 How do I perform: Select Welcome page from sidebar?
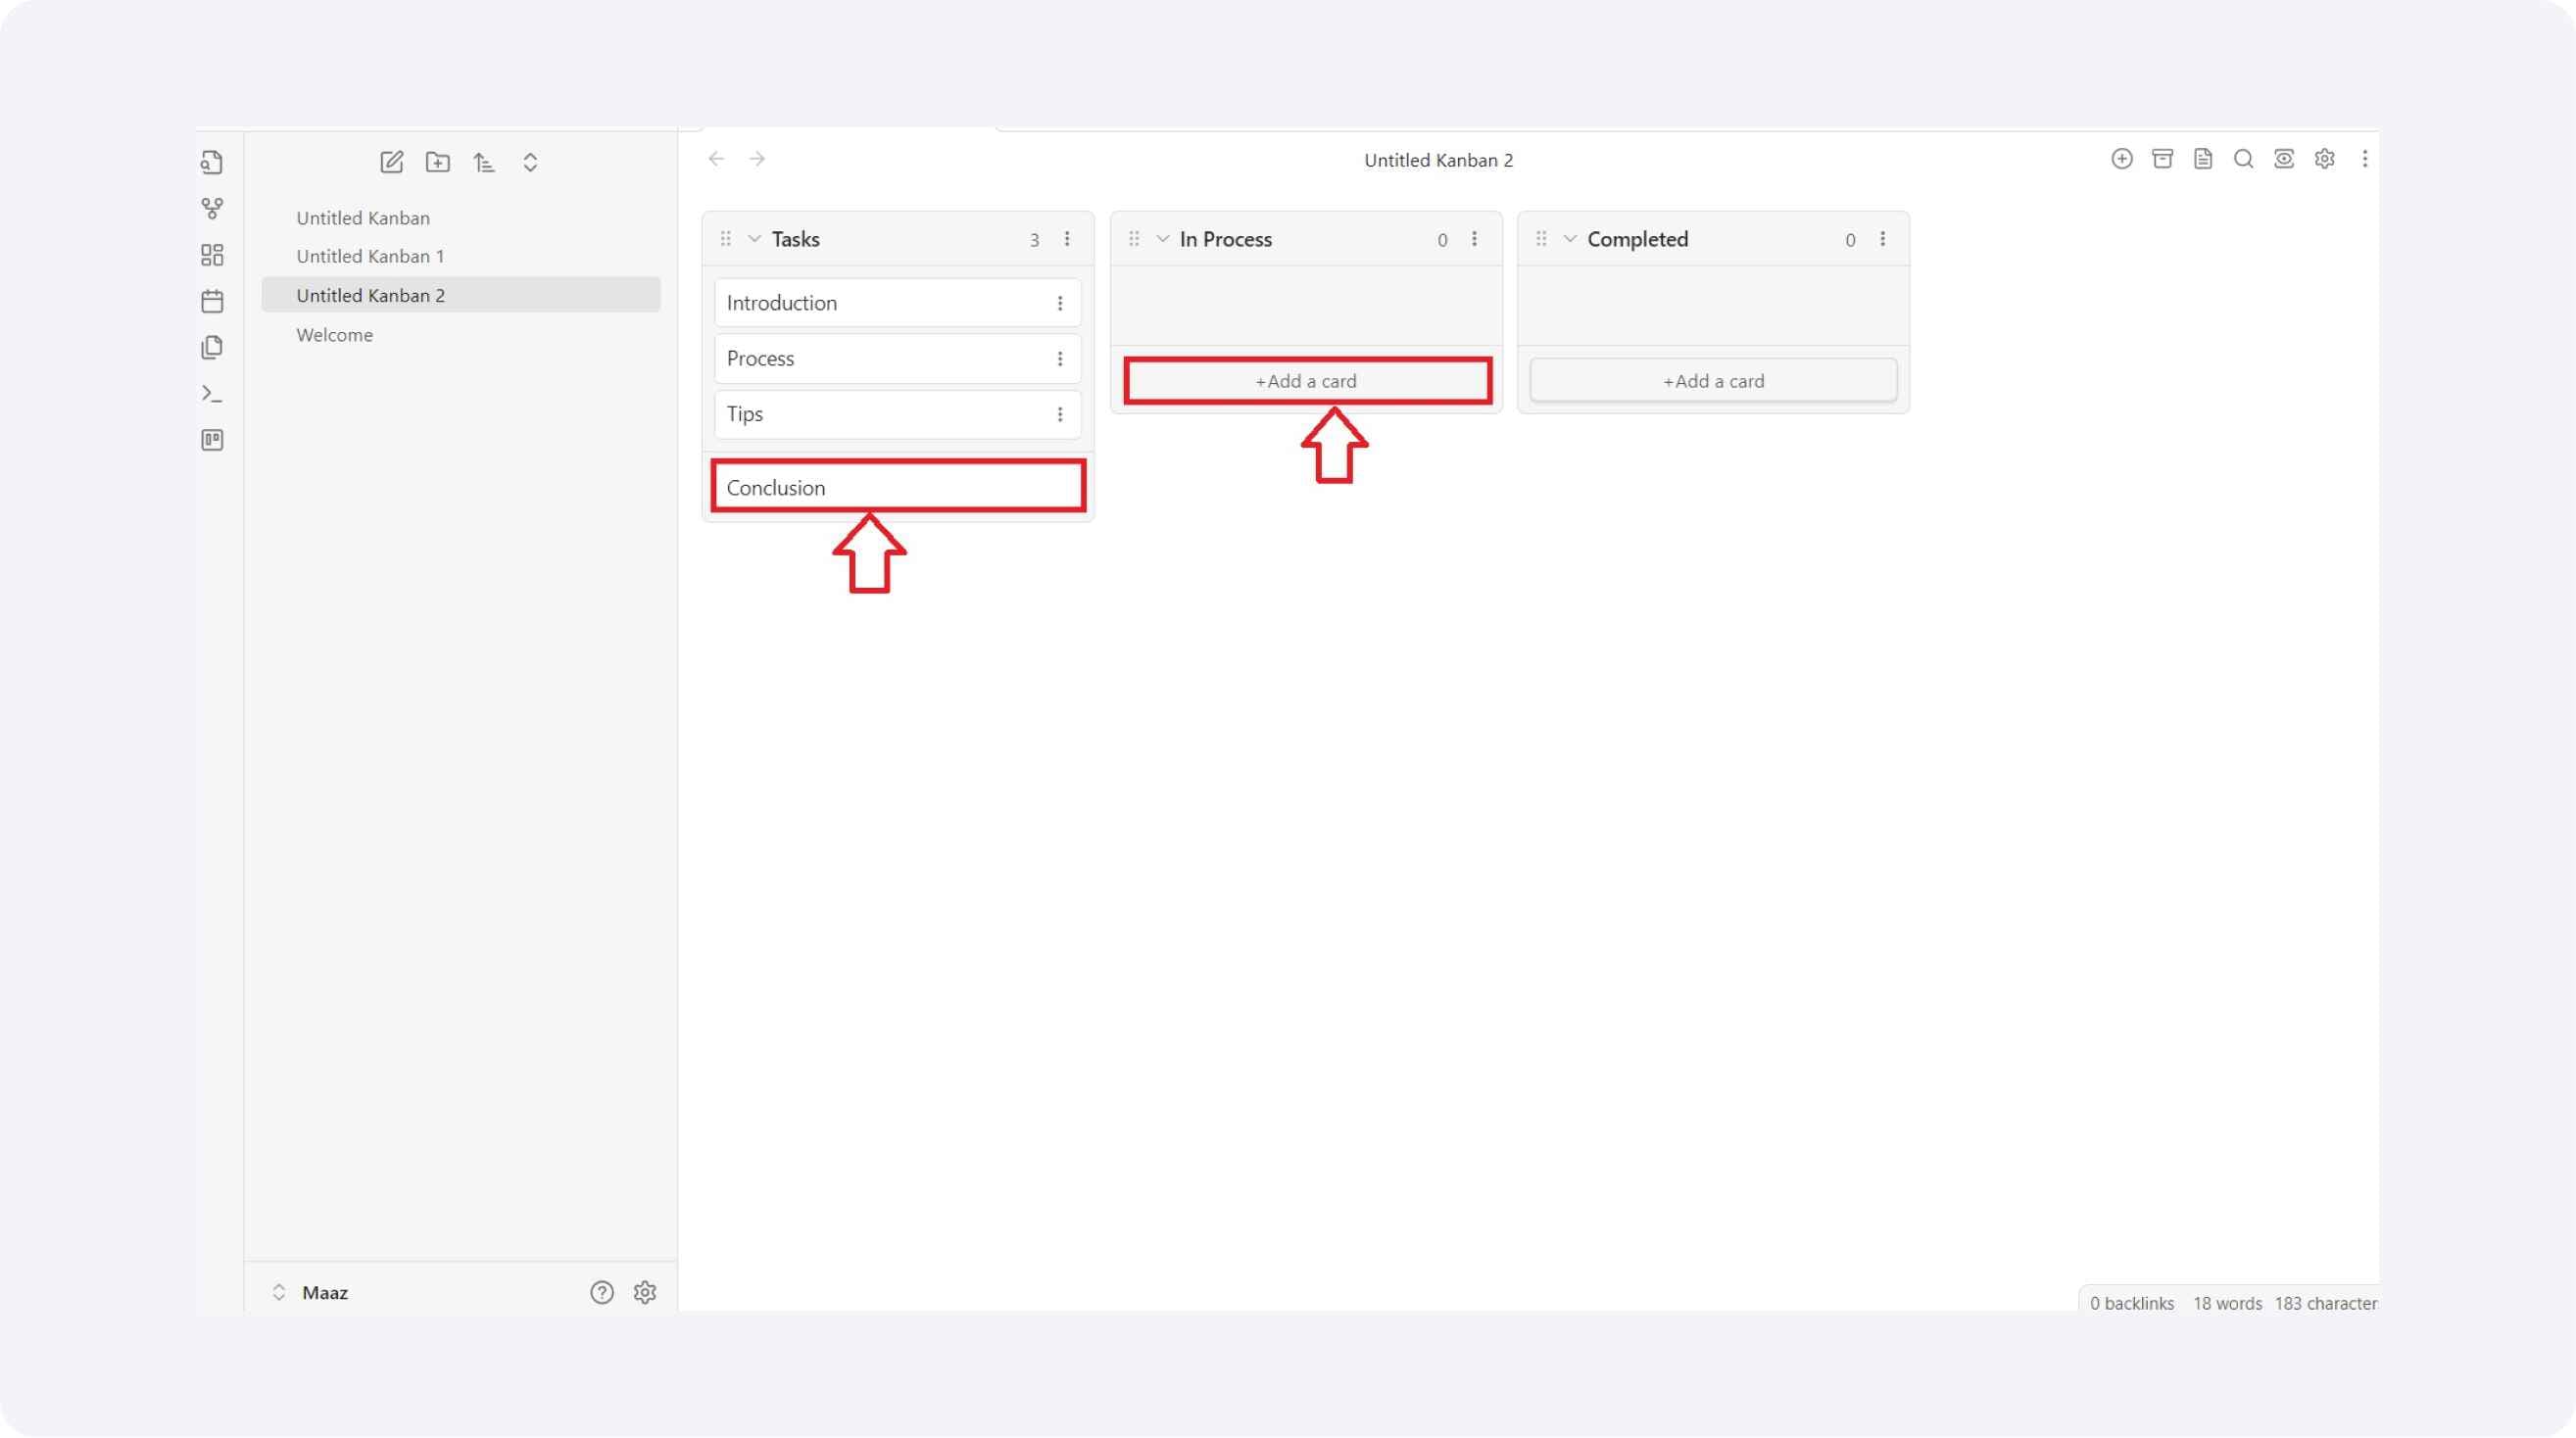coord(334,334)
